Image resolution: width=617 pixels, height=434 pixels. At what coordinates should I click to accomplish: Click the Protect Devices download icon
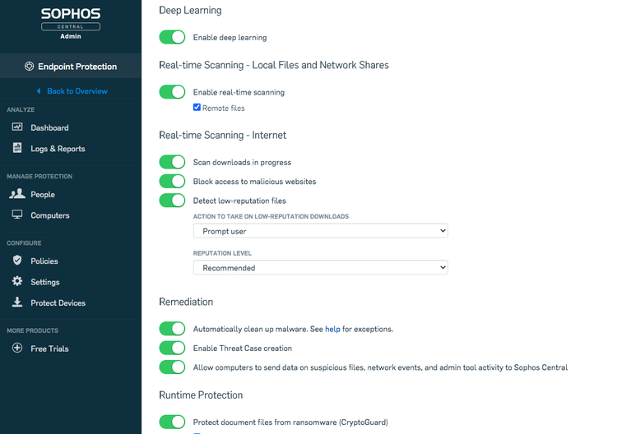coord(17,302)
